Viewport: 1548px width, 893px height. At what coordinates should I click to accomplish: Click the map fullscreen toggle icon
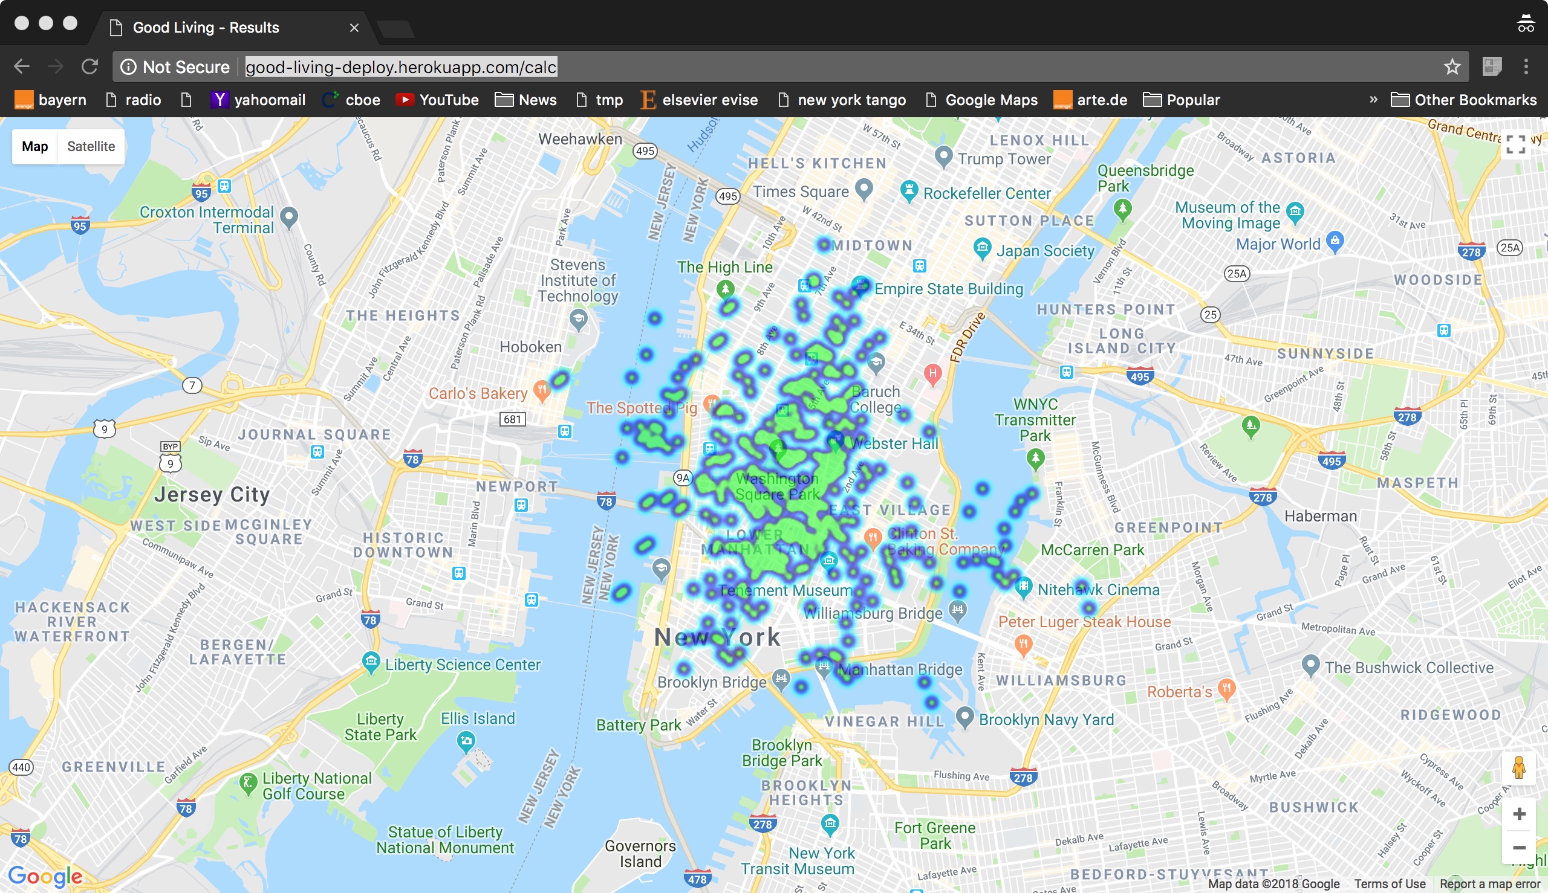tap(1515, 144)
